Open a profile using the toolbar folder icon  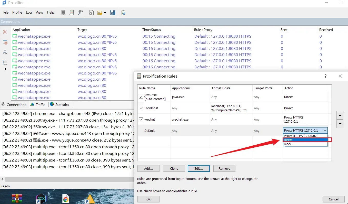[x=100, y=13]
